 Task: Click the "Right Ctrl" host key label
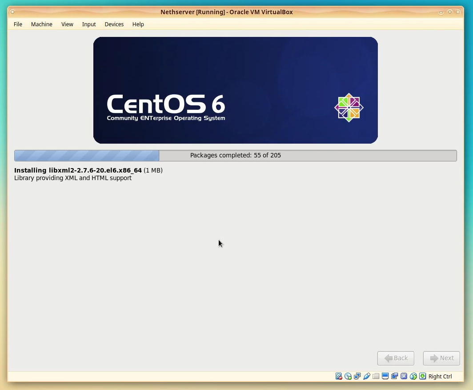point(440,376)
